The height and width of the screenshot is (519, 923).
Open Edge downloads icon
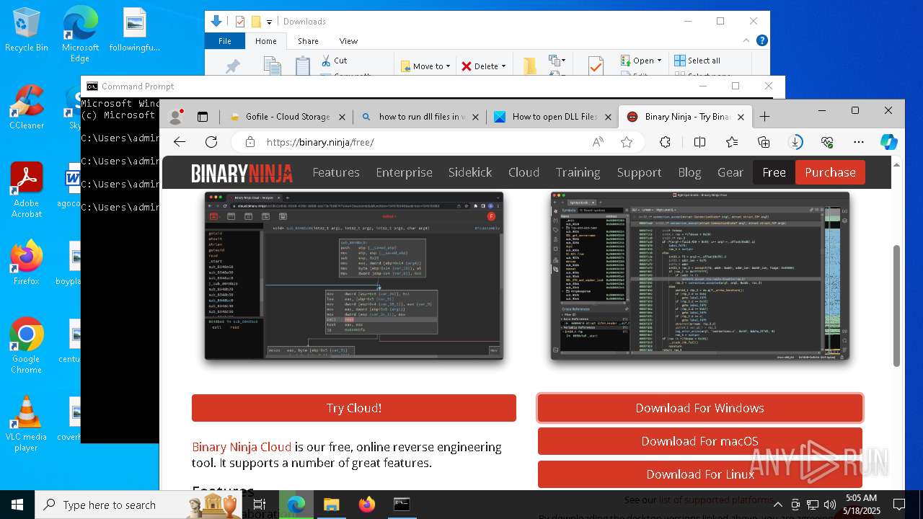tap(796, 142)
